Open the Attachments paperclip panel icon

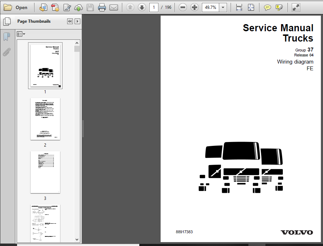coord(7,52)
